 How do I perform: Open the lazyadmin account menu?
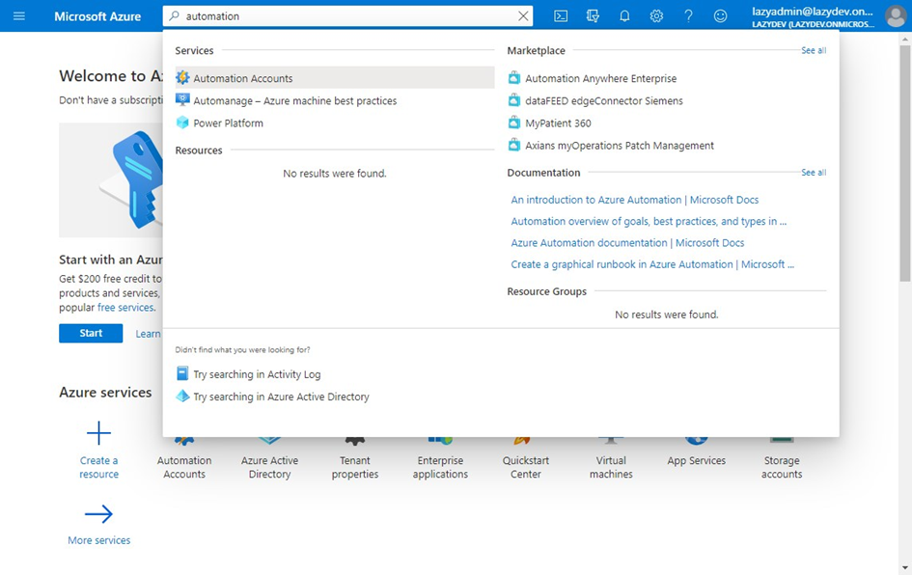point(813,16)
